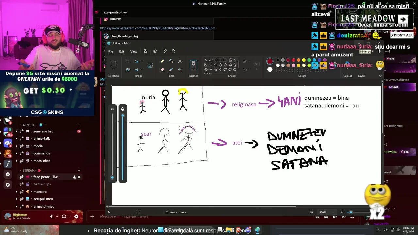This screenshot has height=235, width=418.
Task: Choose the Five-point star shape
Action: pyautogui.click(x=216, y=70)
